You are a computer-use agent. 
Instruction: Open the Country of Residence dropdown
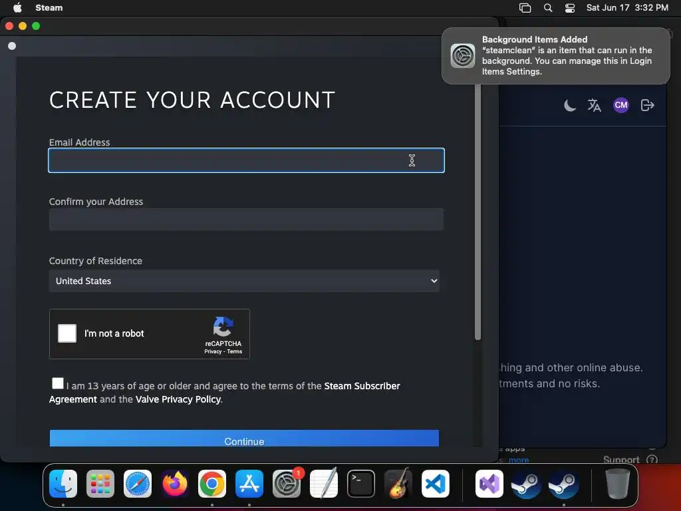pyautogui.click(x=244, y=281)
